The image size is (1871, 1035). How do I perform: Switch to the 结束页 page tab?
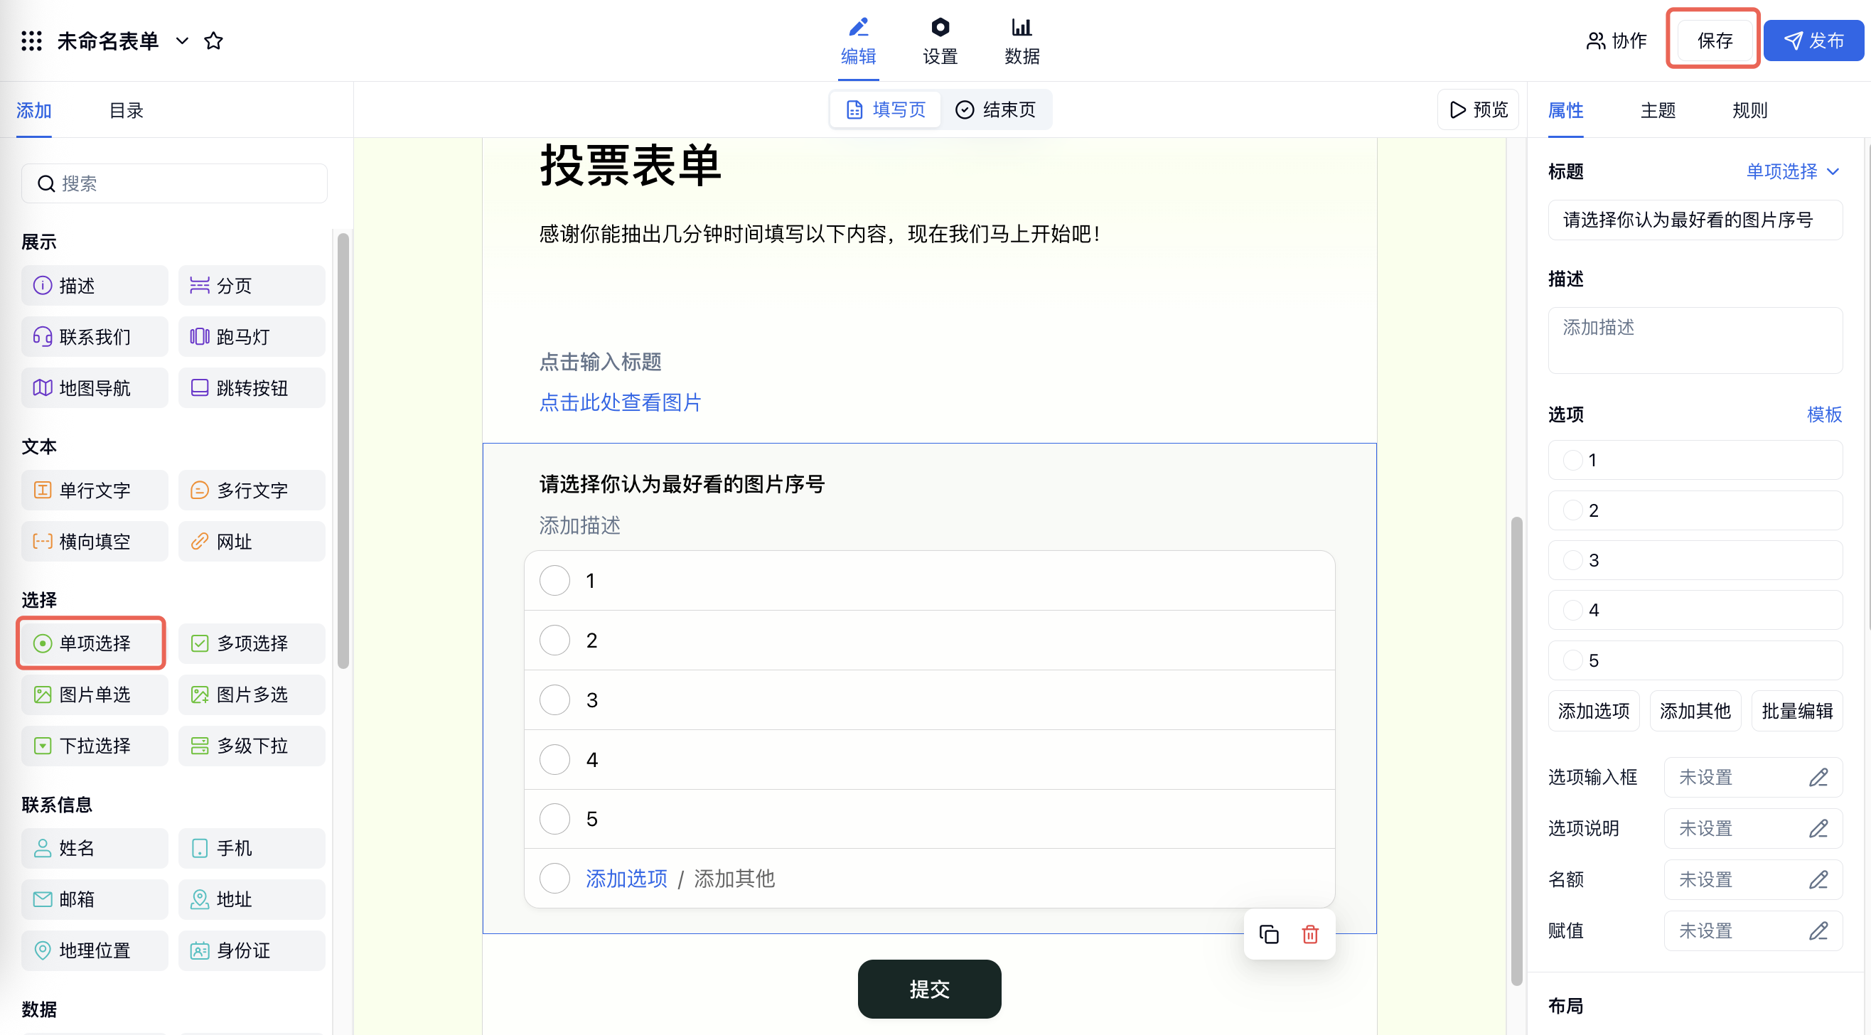pyautogui.click(x=995, y=109)
